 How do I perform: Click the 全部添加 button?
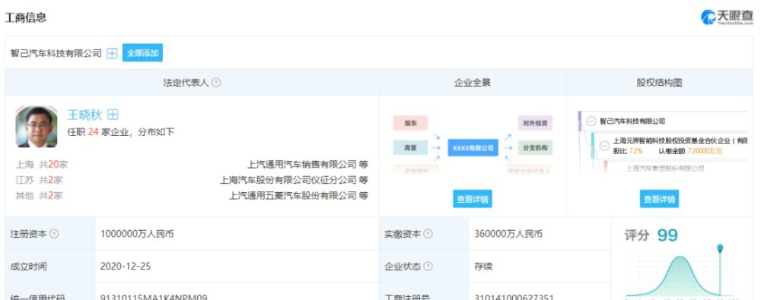(x=143, y=53)
